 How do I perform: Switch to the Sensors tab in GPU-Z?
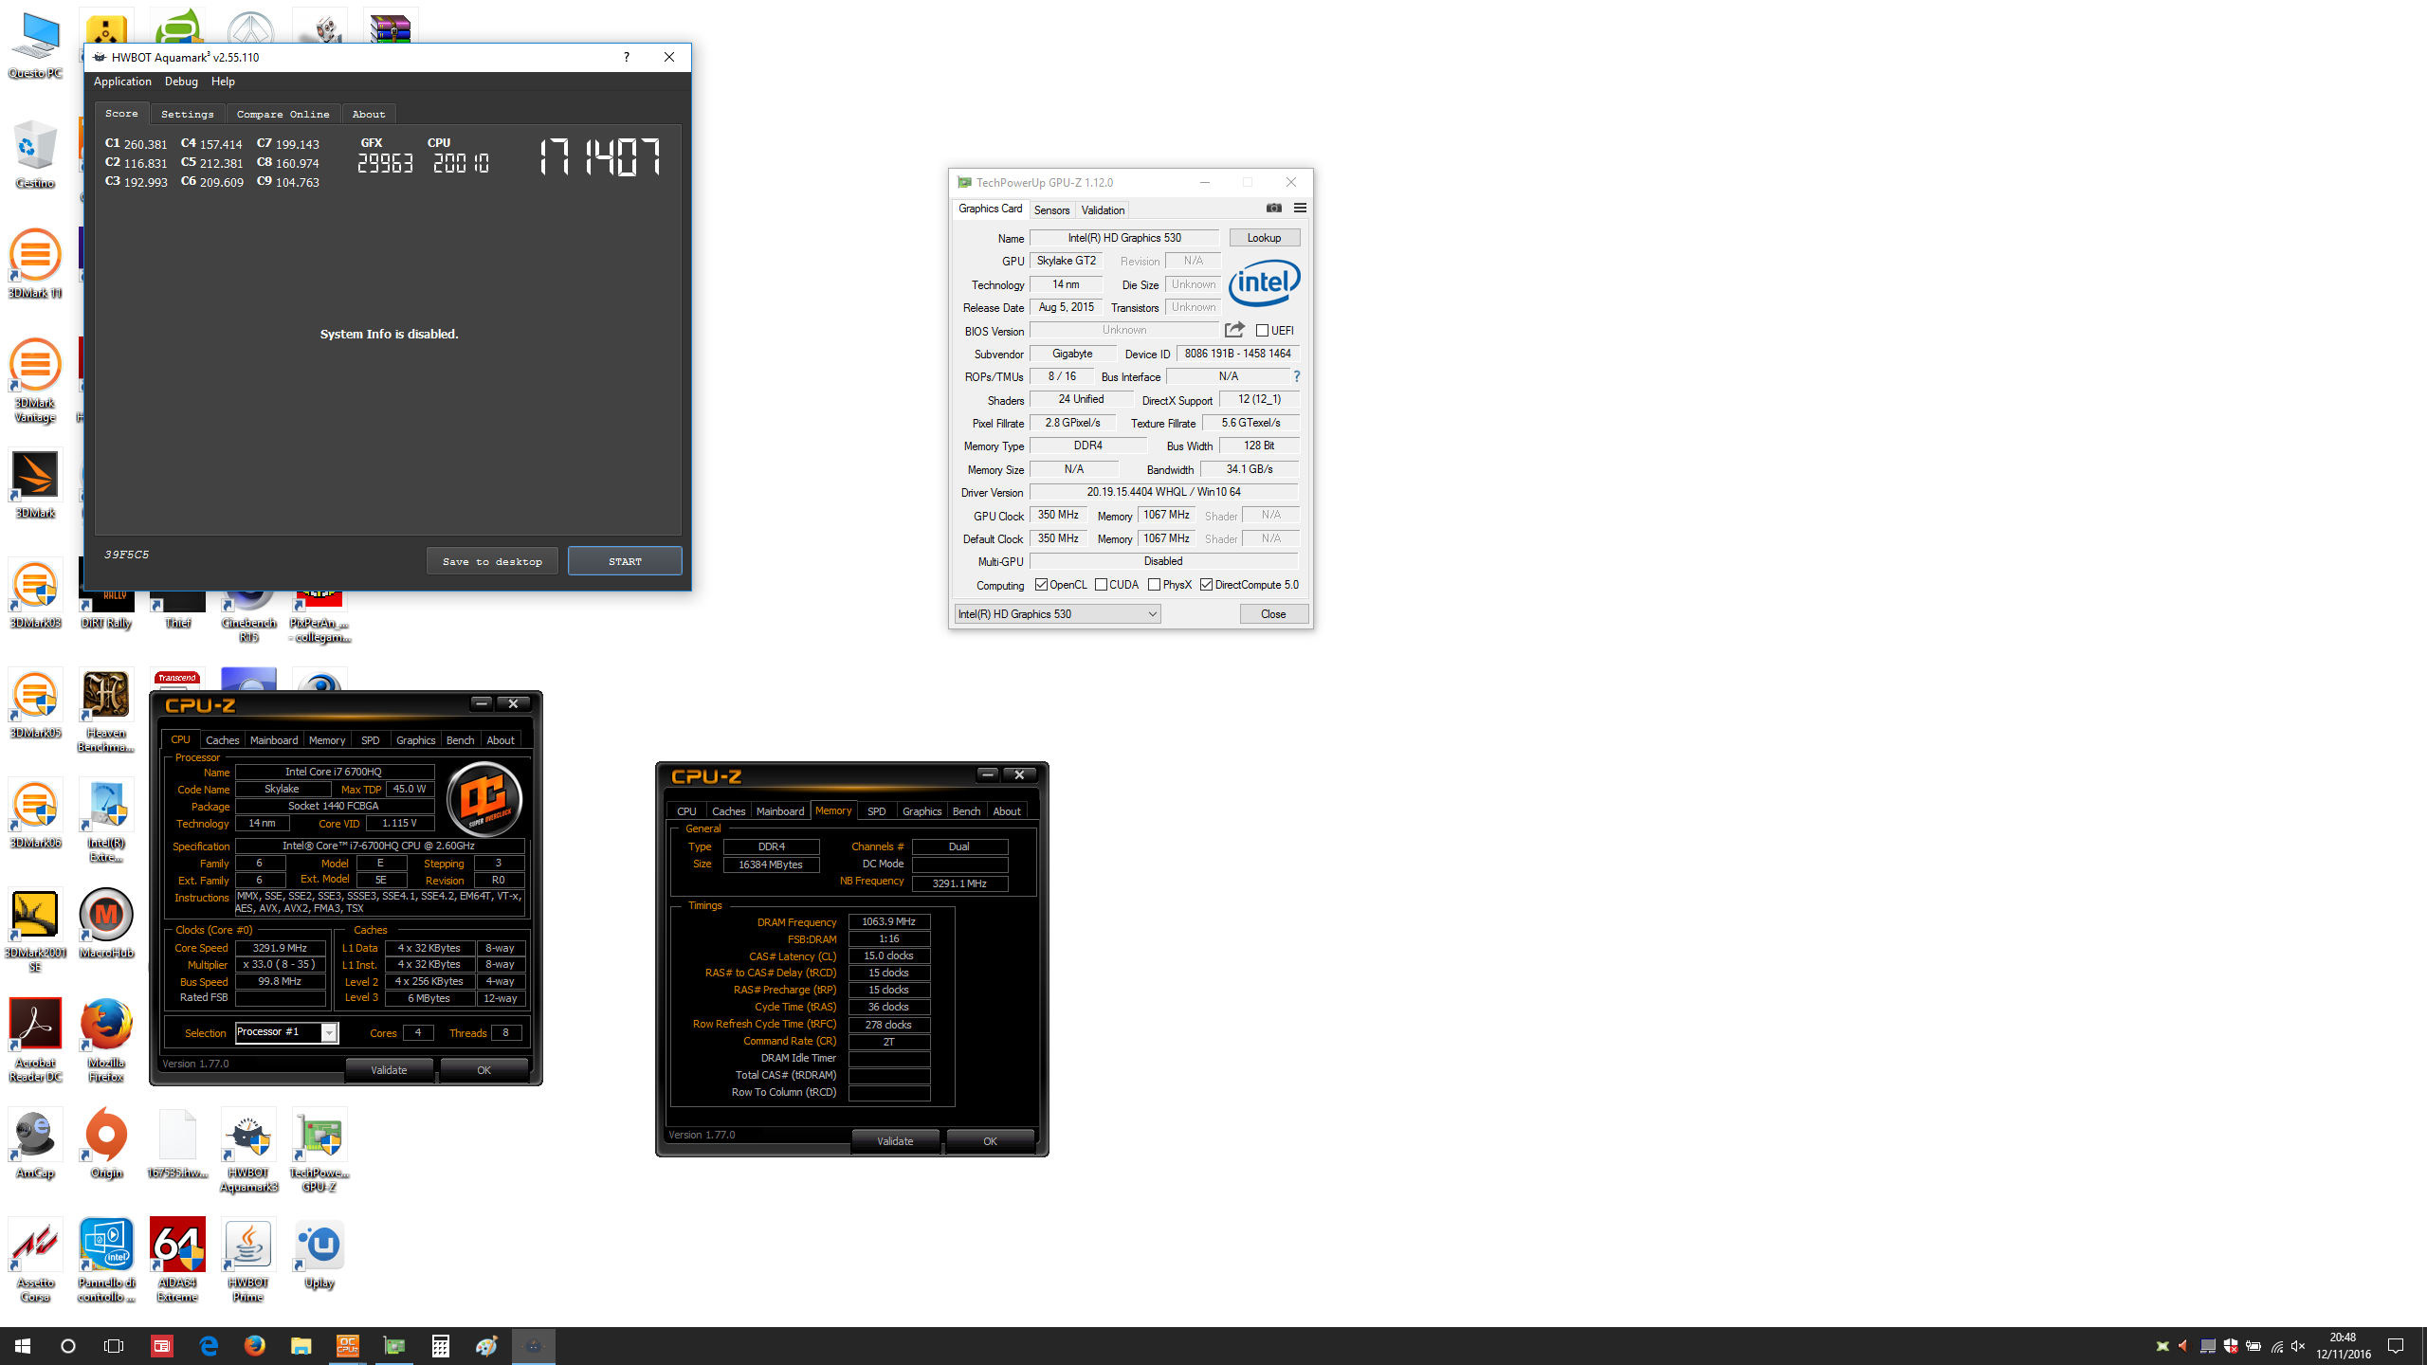click(1051, 210)
